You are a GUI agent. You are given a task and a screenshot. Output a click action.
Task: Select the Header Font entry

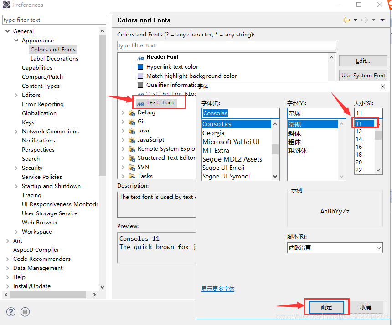[162, 57]
